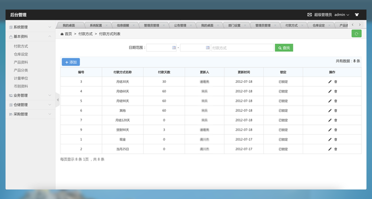372x199 pixels.
Task: Close the 公告管理 tab
Action: coord(191,26)
